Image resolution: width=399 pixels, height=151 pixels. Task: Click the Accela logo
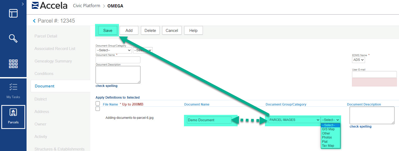50,6
